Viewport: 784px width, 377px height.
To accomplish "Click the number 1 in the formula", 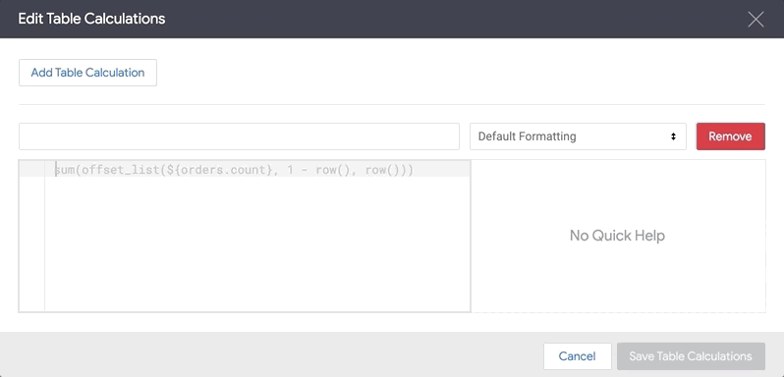I will click(x=290, y=170).
